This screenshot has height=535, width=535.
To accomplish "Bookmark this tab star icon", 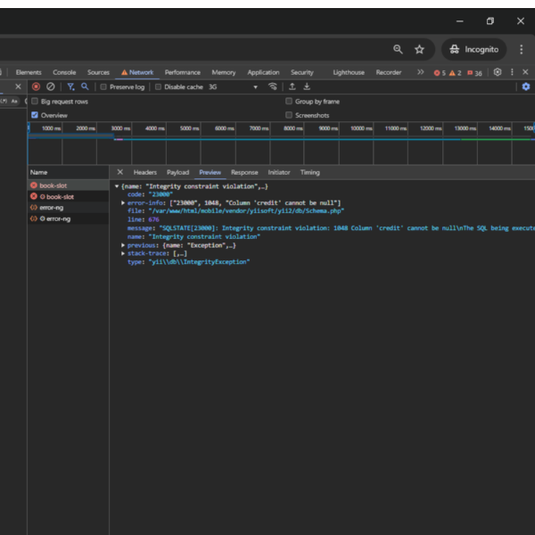I will [x=419, y=49].
